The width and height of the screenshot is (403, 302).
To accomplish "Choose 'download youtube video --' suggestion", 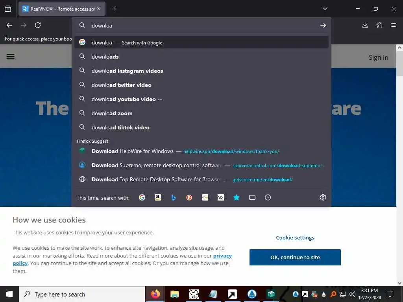I will click(201, 99).
